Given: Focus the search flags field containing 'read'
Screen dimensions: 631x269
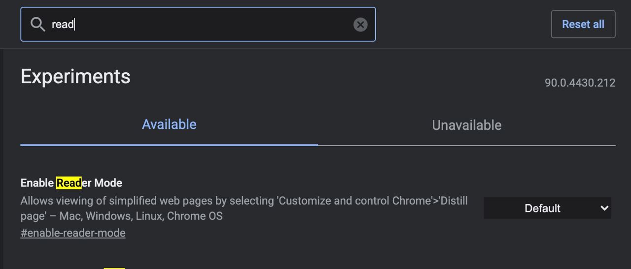Looking at the screenshot, I should pos(198,24).
